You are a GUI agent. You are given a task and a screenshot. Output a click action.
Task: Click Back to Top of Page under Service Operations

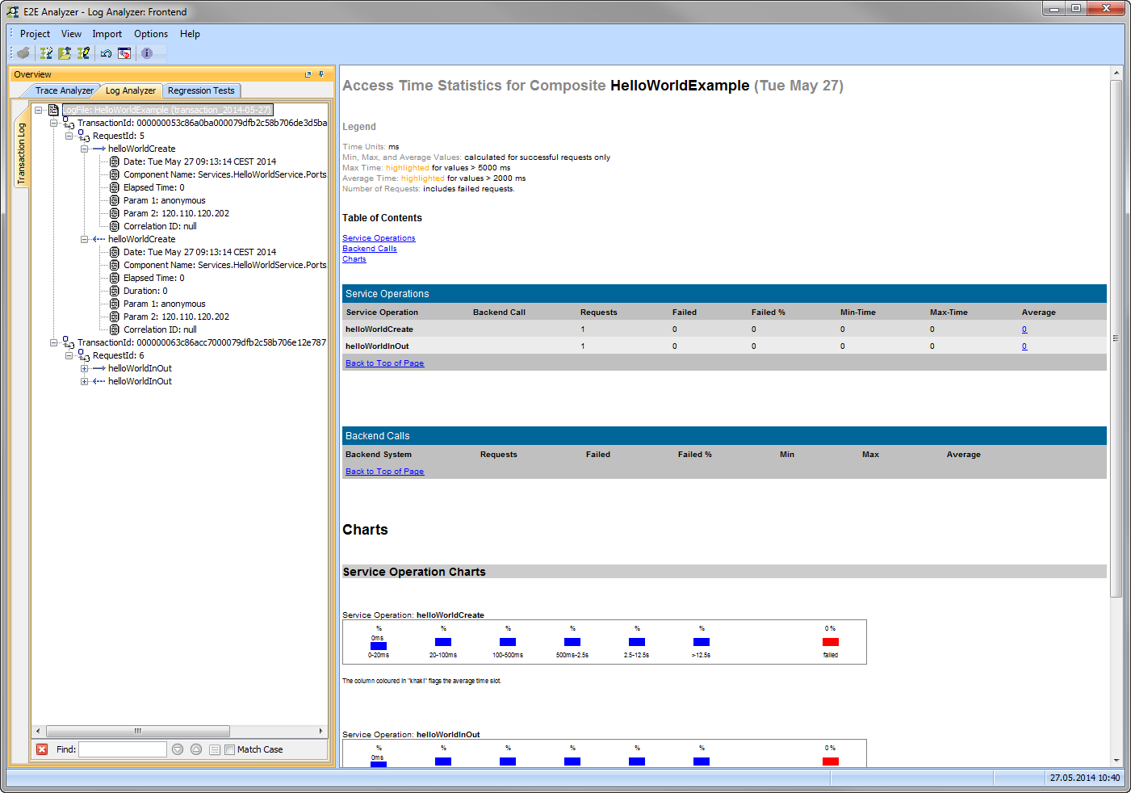tap(384, 363)
